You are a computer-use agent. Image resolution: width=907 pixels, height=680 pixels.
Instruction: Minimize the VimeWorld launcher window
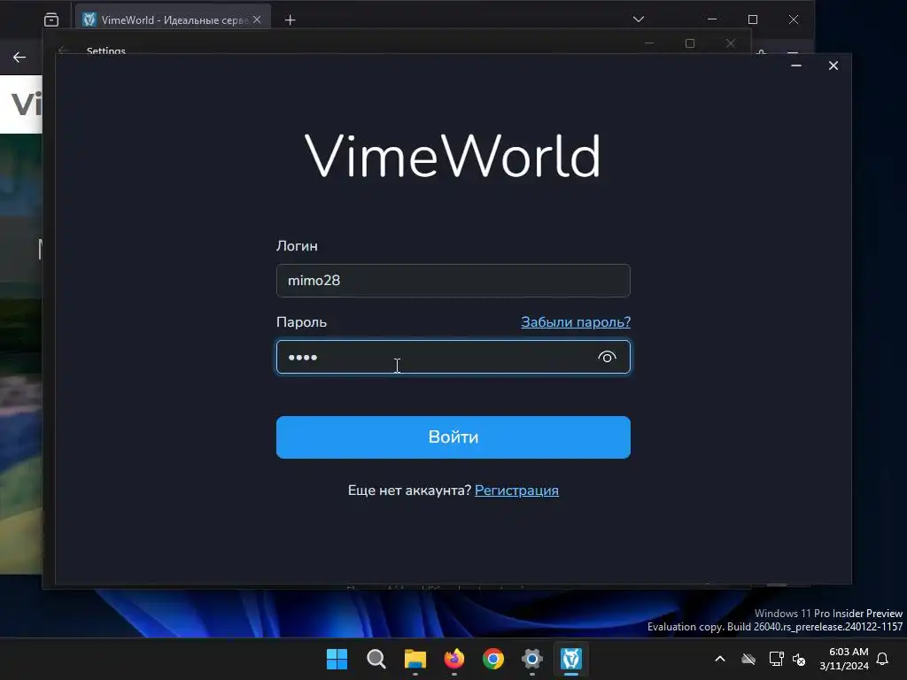796,66
